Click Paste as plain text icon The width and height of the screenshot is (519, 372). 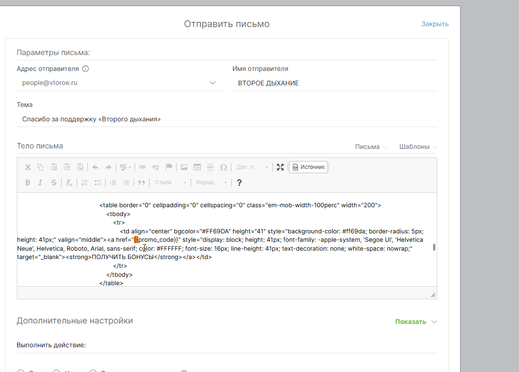67,167
